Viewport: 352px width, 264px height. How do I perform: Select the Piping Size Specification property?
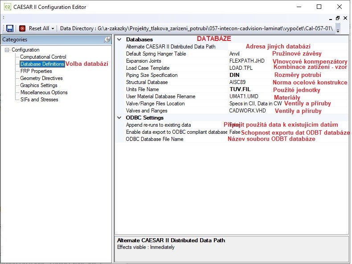(152, 75)
